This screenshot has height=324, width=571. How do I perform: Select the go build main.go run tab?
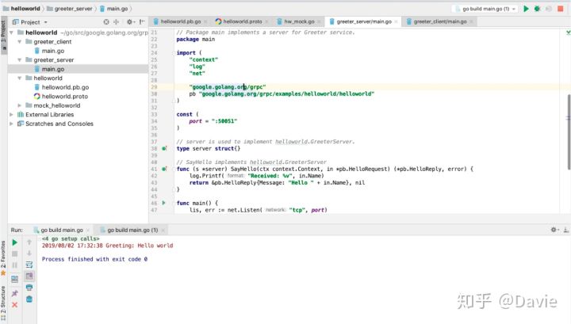62,231
